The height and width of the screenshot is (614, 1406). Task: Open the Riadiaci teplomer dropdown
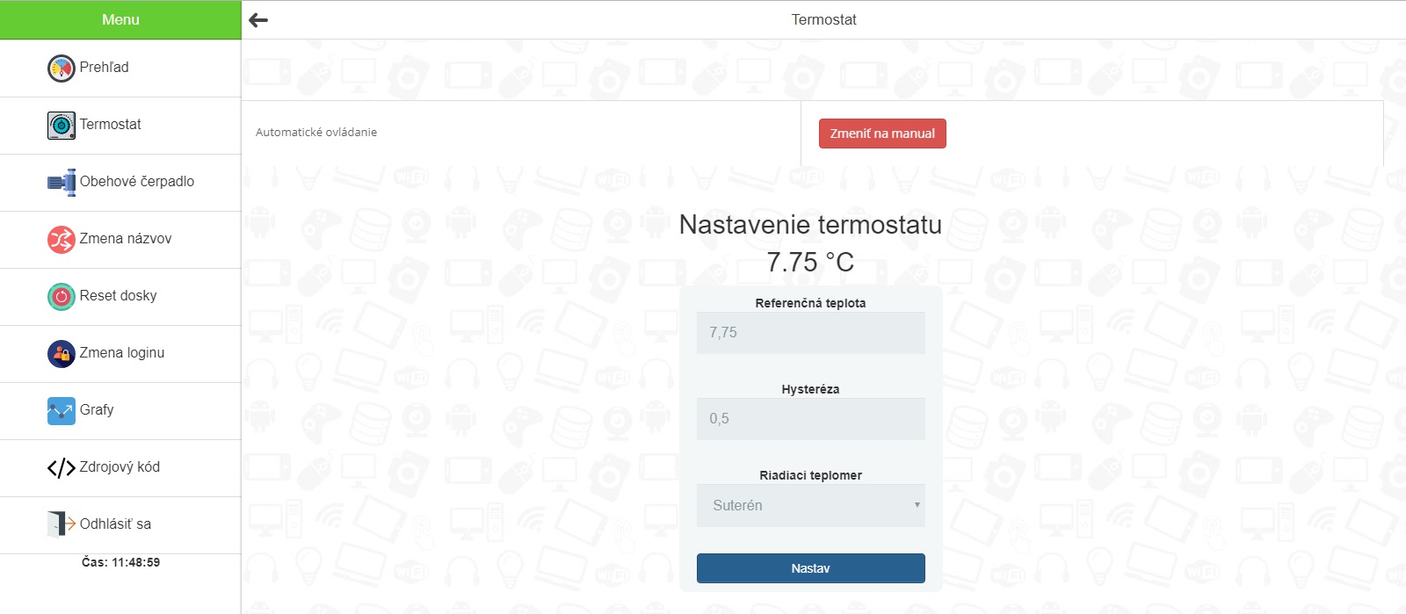click(810, 506)
